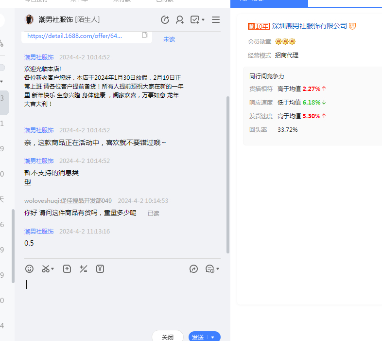Click the hamburger menu icon in chat header

point(216,19)
